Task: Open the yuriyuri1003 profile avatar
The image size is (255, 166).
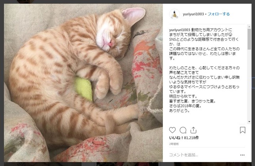Action: 174,14
